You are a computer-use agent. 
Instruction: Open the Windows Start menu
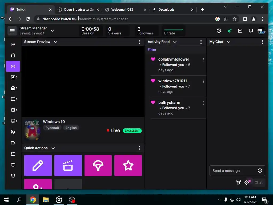click(x=6, y=200)
